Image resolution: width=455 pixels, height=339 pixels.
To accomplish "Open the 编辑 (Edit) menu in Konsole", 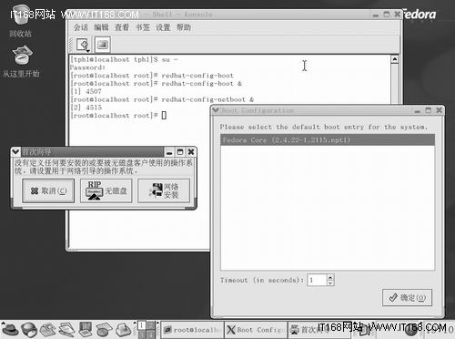I will (101, 27).
